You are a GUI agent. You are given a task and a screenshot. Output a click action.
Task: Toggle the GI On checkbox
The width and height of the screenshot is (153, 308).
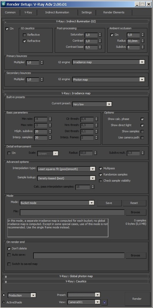pyautogui.click(x=7, y=28)
